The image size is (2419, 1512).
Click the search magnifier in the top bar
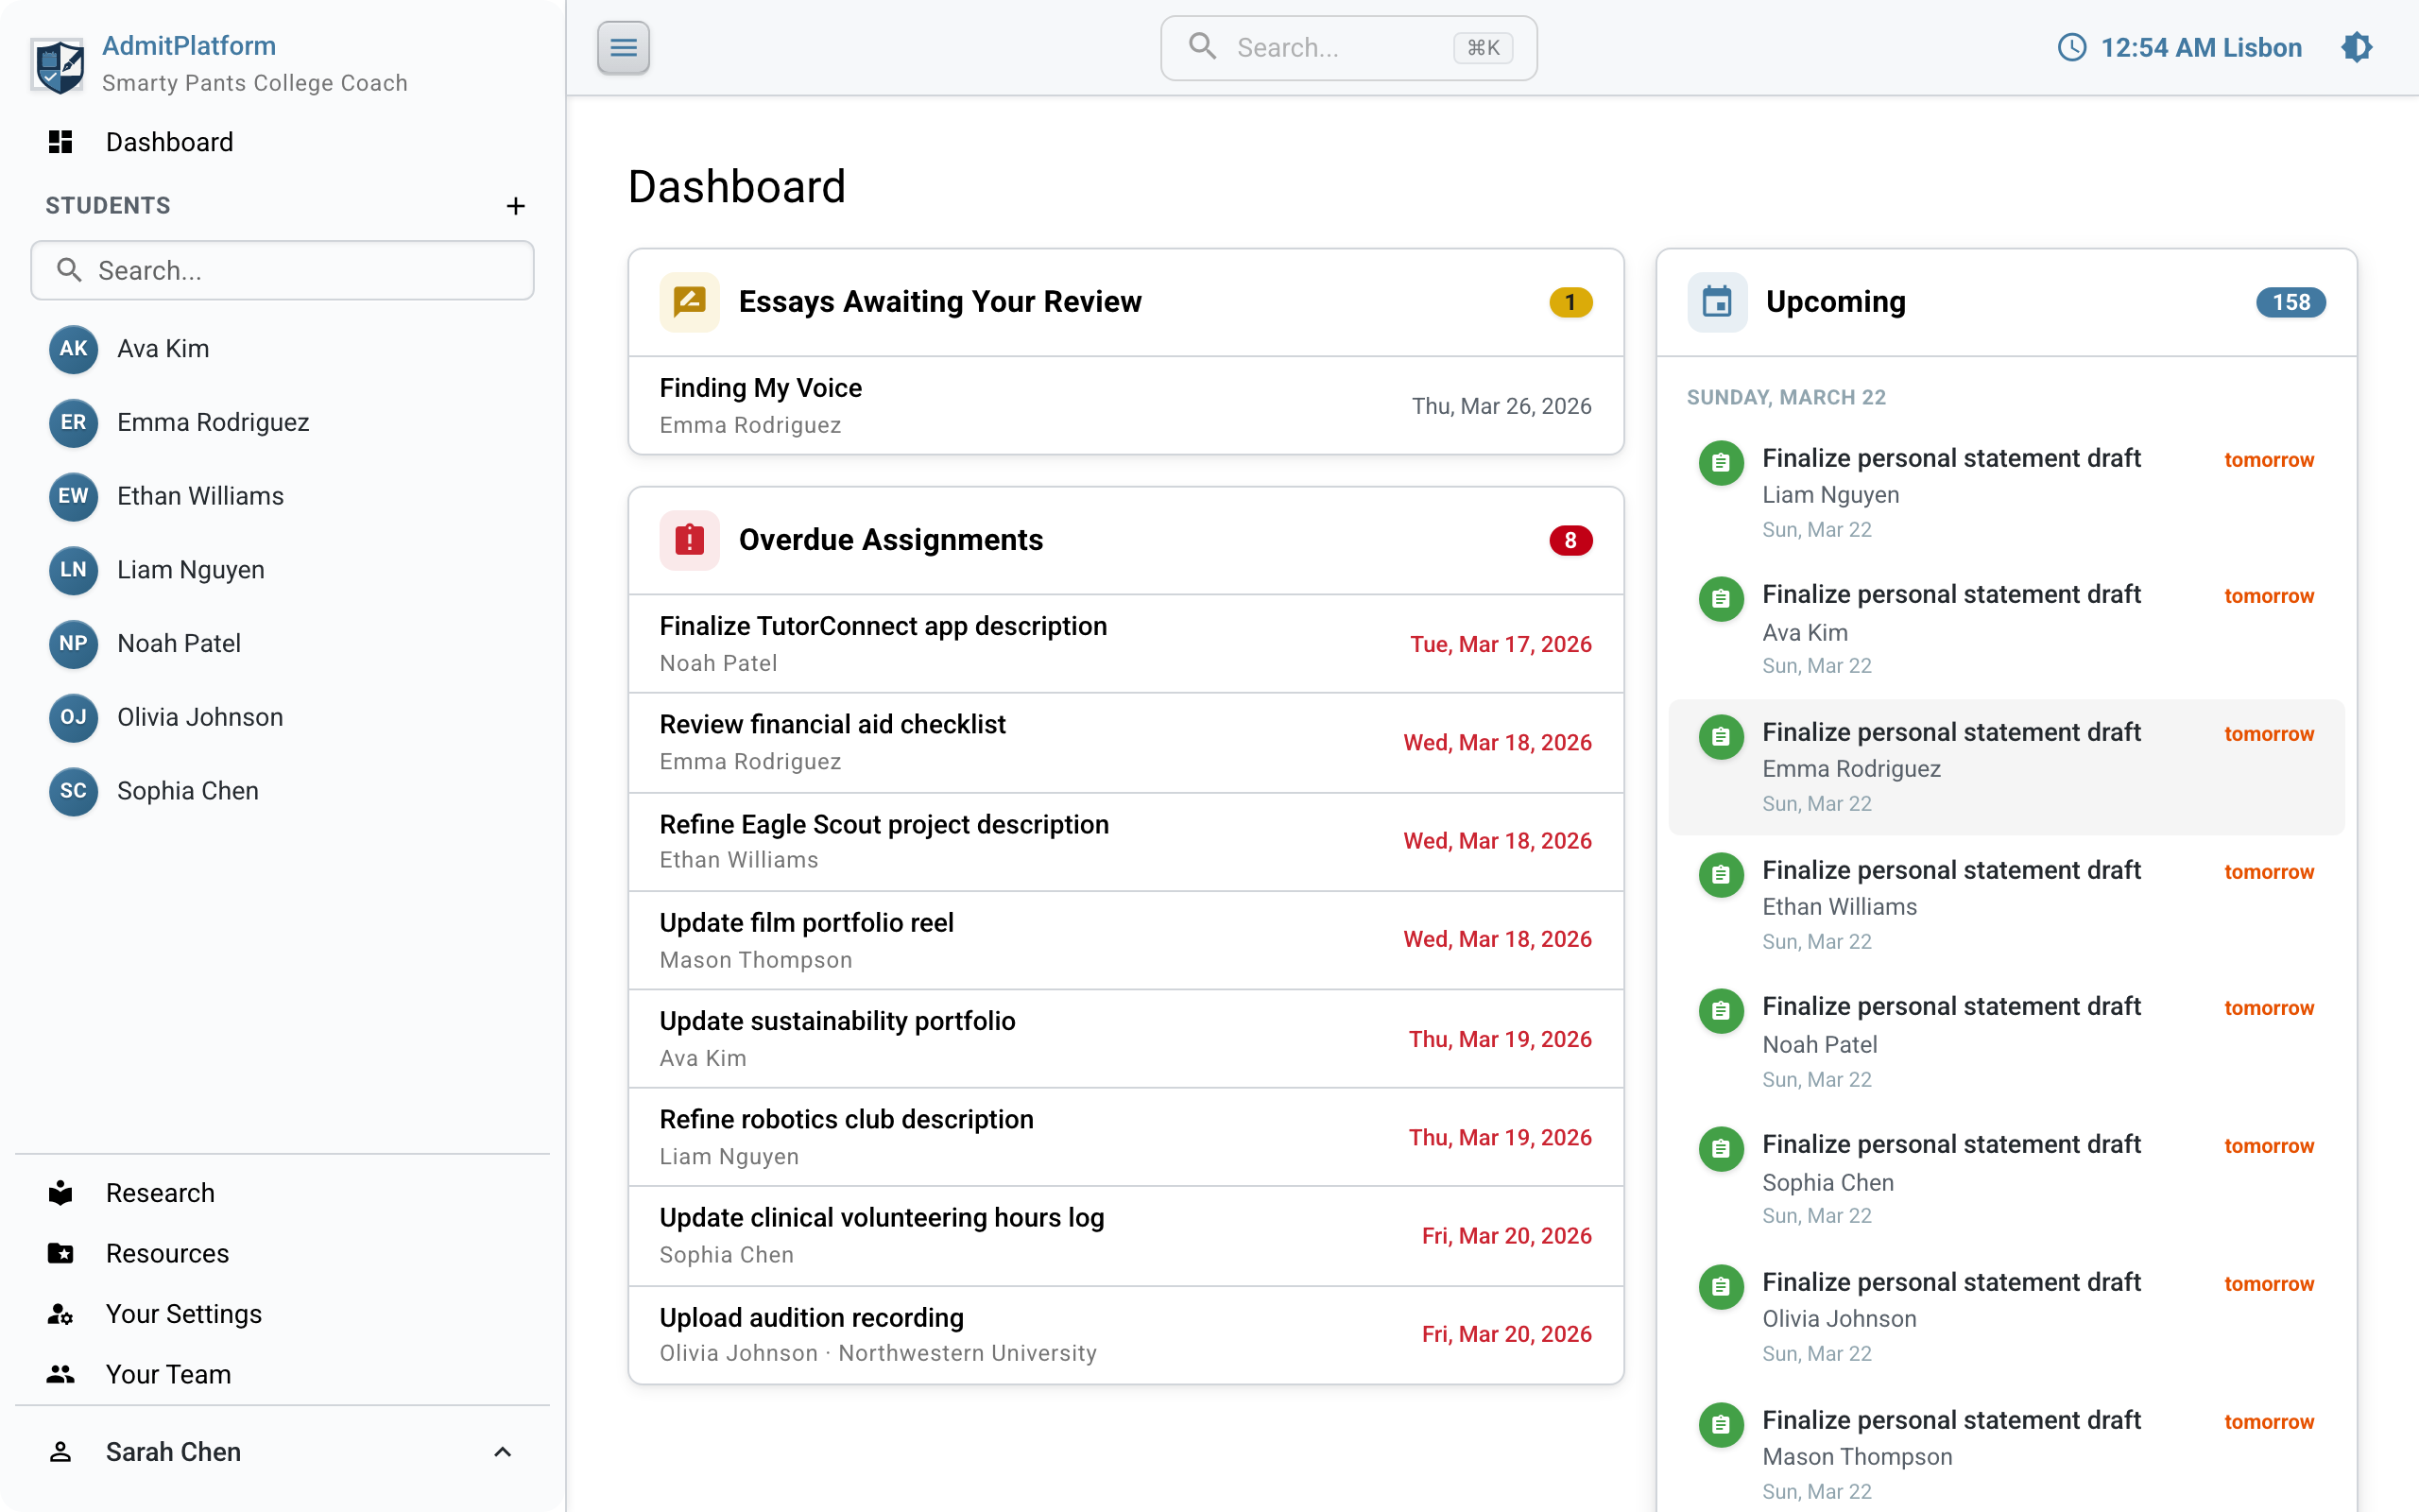[1203, 46]
